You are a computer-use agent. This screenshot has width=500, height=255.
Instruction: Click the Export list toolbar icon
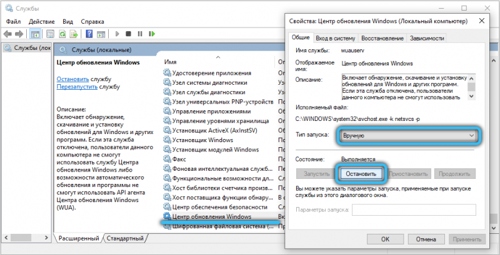coord(74,34)
